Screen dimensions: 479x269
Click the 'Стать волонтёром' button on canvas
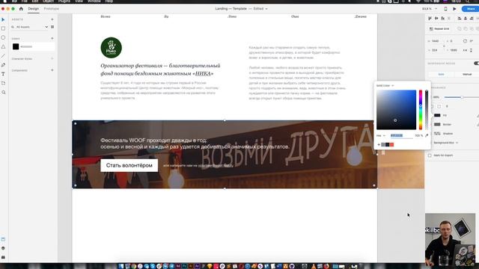(129, 165)
